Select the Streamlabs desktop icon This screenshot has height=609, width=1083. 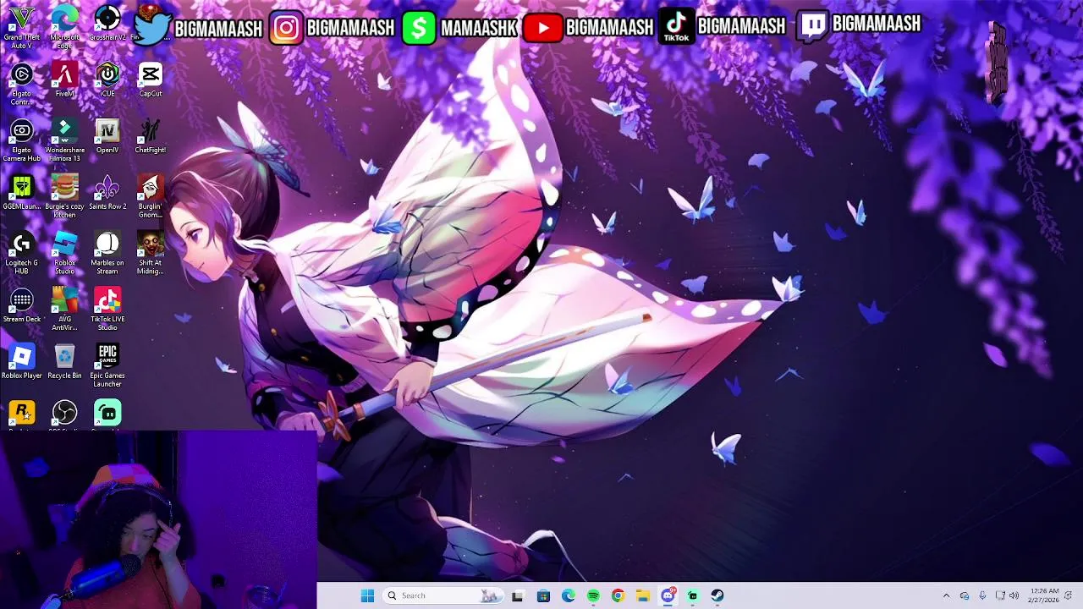point(107,414)
